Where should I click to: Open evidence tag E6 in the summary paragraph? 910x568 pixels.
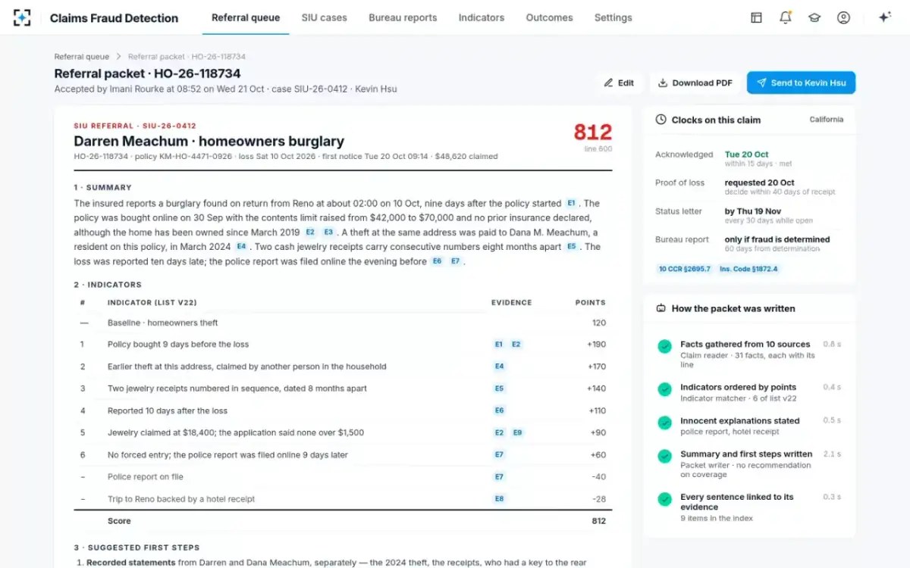pyautogui.click(x=437, y=261)
